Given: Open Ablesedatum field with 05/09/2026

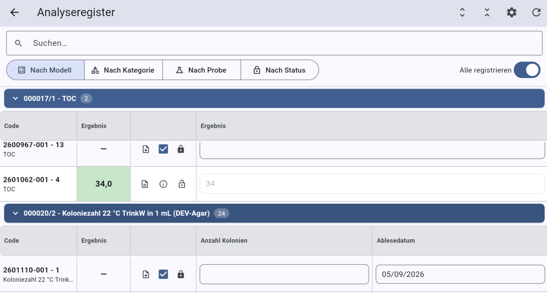Looking at the screenshot, I should (460, 274).
